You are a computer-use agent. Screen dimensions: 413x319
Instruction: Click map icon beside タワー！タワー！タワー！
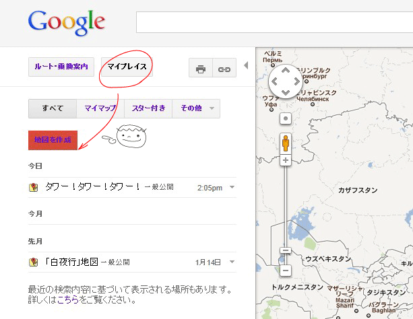coord(33,187)
